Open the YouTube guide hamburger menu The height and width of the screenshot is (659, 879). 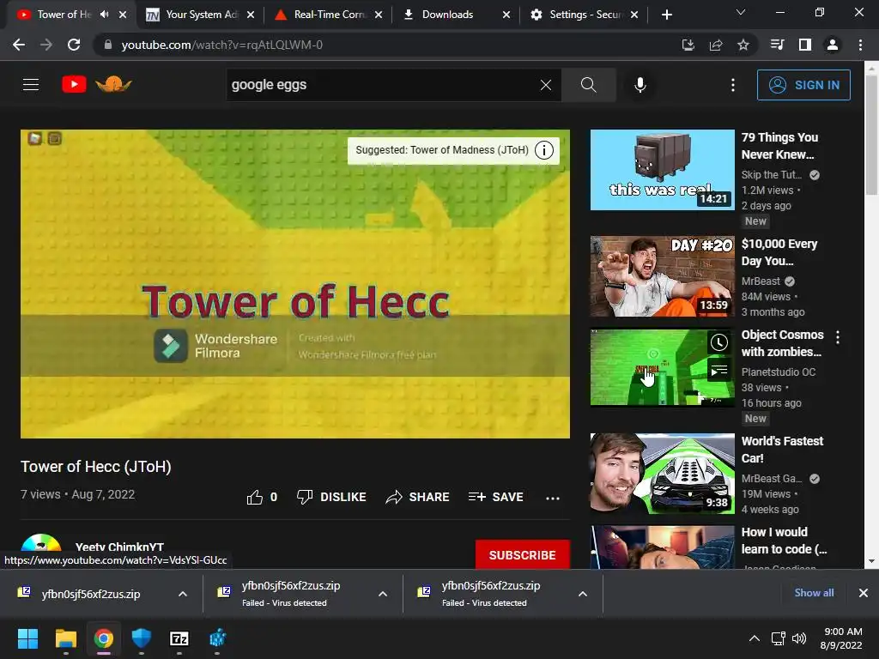(x=31, y=85)
